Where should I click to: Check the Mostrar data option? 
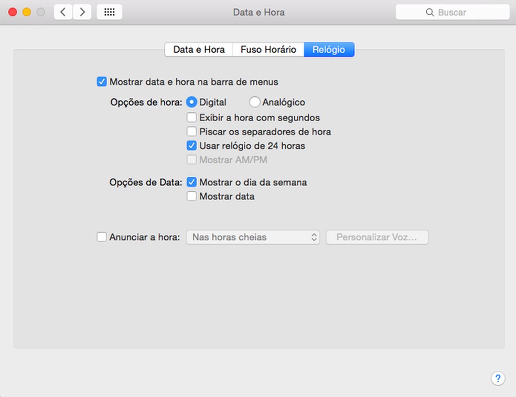pos(191,196)
